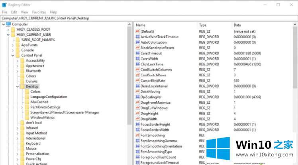Click the DWORD icon next to DpiScalingVer
298x165 pixels.
[137, 97]
